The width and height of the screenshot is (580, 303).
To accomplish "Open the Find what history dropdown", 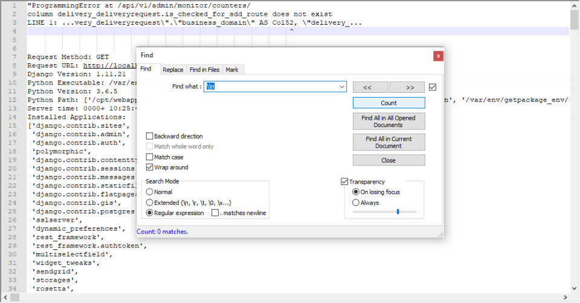I will click(341, 87).
